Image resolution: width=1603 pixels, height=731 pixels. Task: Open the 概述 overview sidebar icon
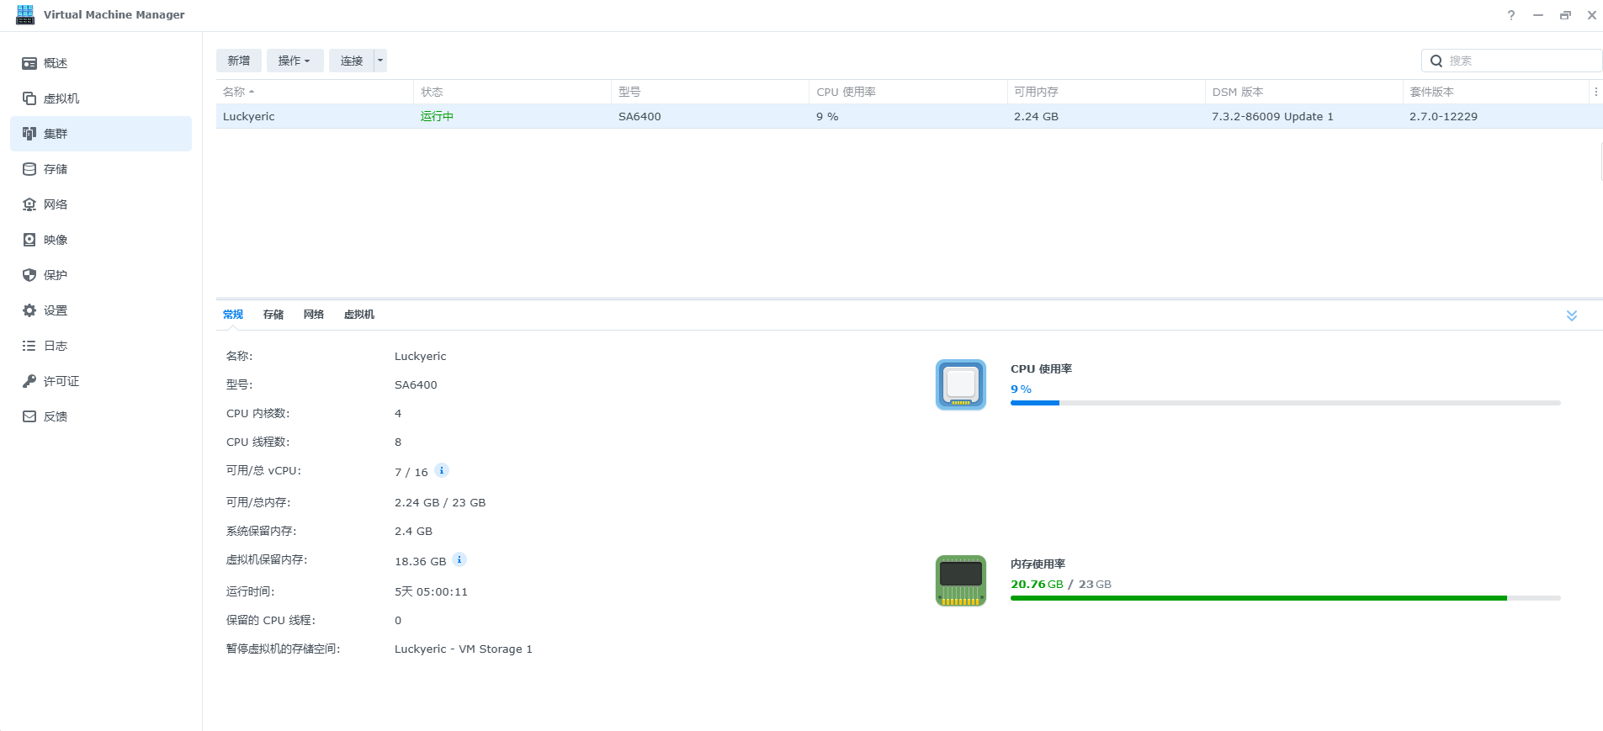(x=29, y=63)
